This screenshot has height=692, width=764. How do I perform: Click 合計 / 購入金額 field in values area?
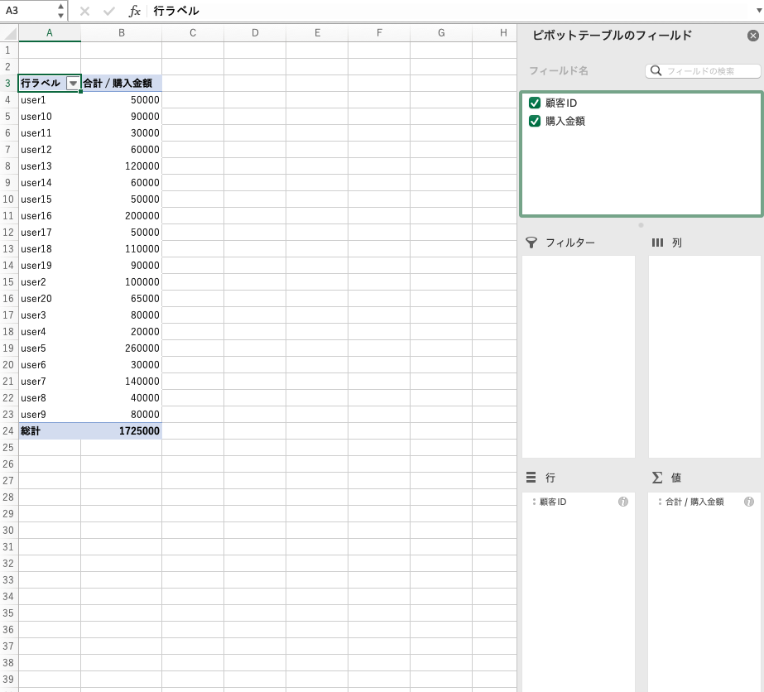694,502
